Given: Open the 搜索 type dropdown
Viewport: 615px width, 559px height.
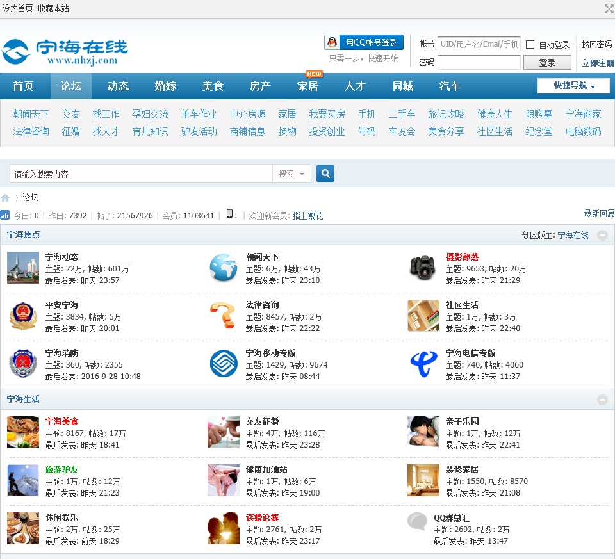Looking at the screenshot, I should coord(292,174).
